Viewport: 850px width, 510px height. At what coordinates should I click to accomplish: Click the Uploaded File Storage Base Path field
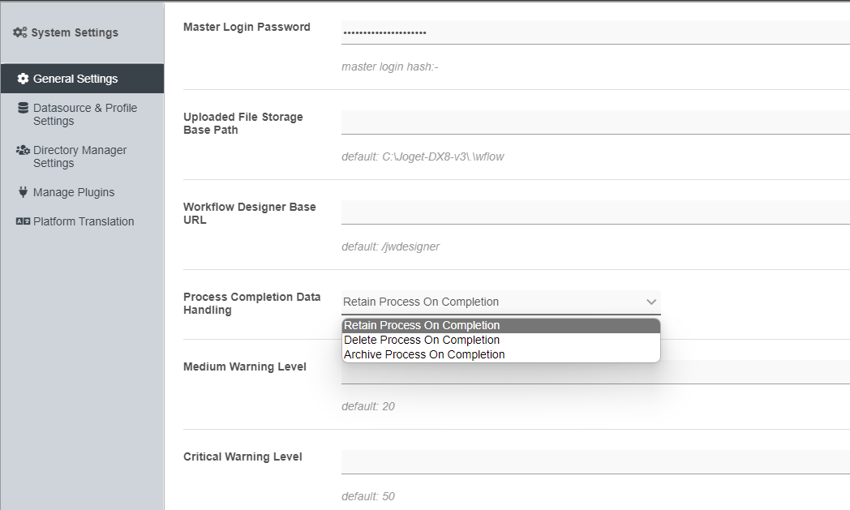click(595, 122)
